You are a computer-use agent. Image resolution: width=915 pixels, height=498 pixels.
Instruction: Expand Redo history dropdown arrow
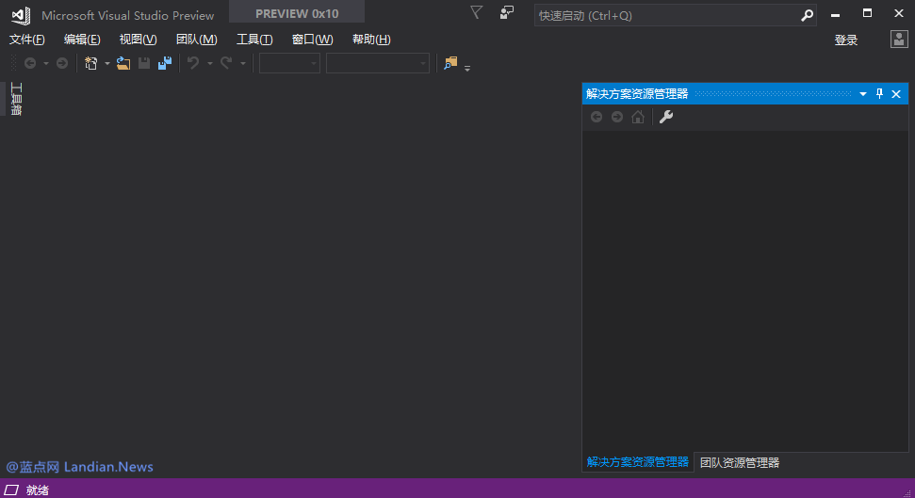coord(243,63)
